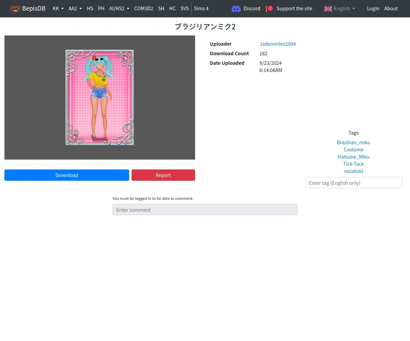Select the Hatsune_Miku tag

tap(354, 157)
